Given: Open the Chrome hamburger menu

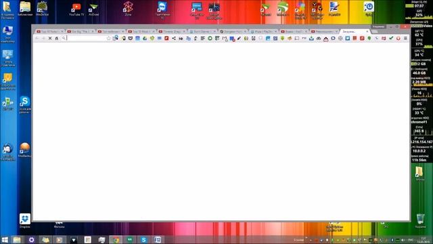Looking at the screenshot, I should (x=405, y=39).
